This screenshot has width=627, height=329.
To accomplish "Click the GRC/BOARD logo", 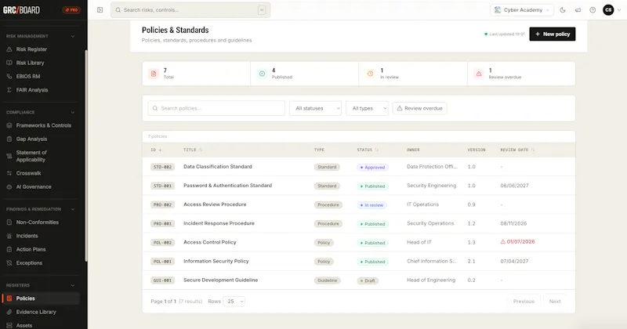I will 22,10.
